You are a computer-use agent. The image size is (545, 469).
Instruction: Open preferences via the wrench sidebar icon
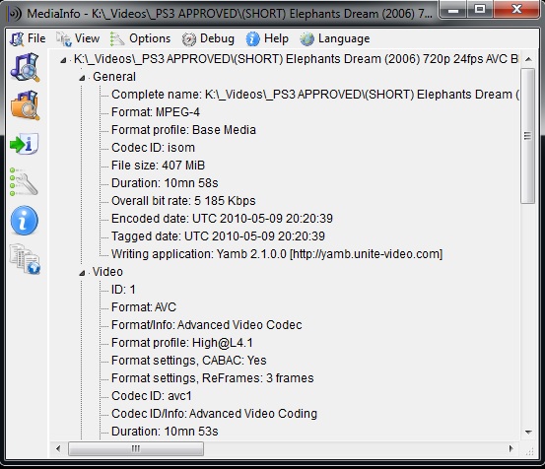coord(24,182)
